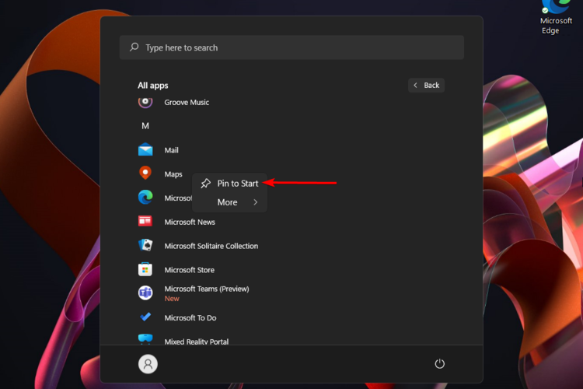Image resolution: width=583 pixels, height=389 pixels.
Task: Open the Maps location pin icon
Action: point(145,173)
